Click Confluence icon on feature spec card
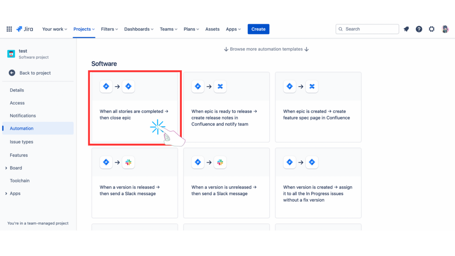The width and height of the screenshot is (455, 256). tap(311, 86)
